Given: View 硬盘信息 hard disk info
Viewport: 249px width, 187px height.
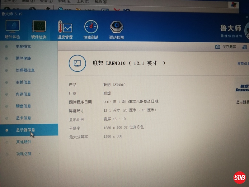Looking at the screenshot, I should pyautogui.click(x=23, y=106).
